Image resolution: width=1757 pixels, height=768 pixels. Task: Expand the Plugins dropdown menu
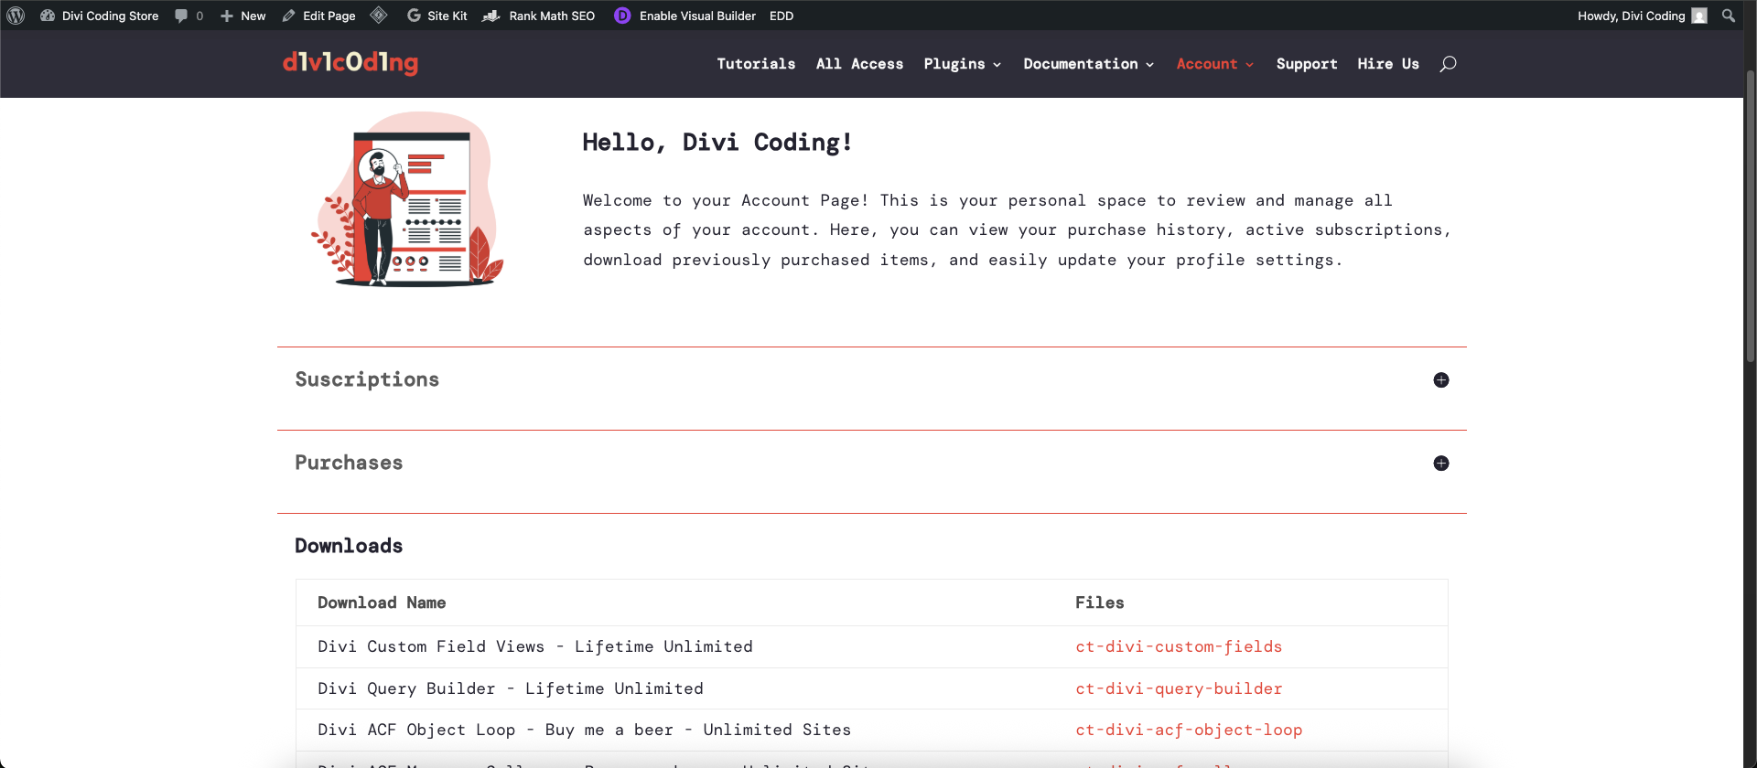pyautogui.click(x=963, y=64)
